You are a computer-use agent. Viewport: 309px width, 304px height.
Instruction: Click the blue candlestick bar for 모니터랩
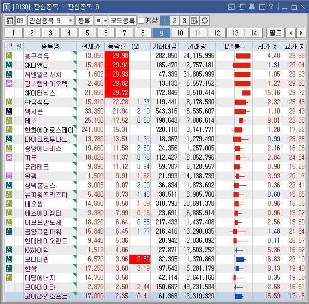click(241, 259)
